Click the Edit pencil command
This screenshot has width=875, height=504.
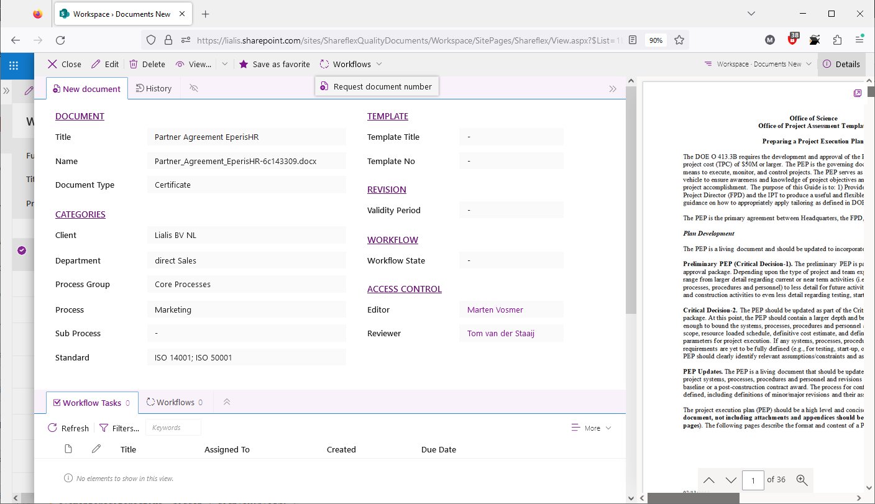[x=105, y=64]
